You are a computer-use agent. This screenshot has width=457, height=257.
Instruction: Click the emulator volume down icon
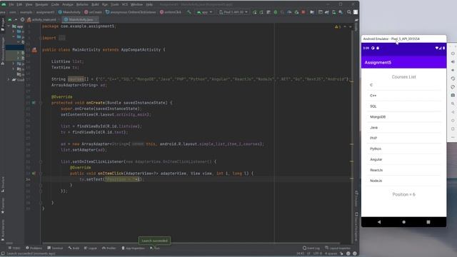click(x=453, y=70)
